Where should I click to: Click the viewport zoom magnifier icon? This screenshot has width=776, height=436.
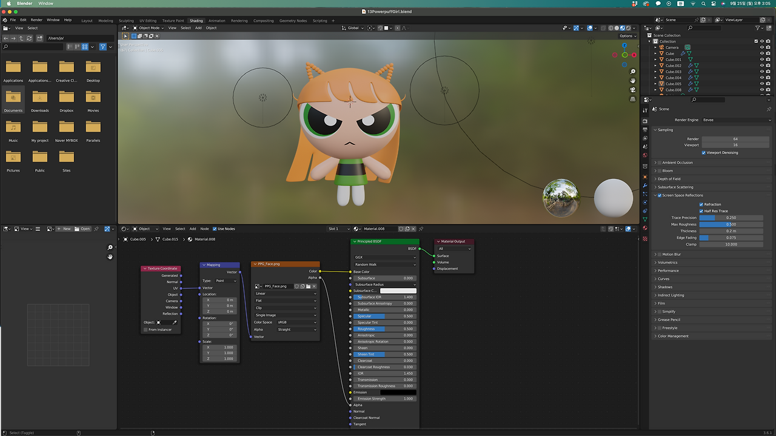pos(632,72)
